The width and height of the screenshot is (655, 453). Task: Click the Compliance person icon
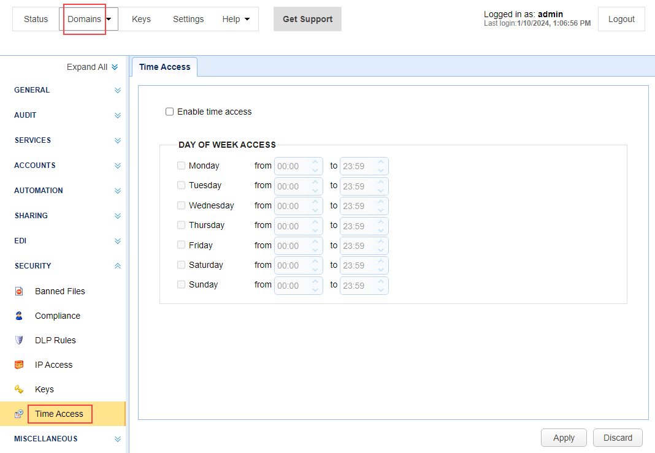click(x=19, y=316)
